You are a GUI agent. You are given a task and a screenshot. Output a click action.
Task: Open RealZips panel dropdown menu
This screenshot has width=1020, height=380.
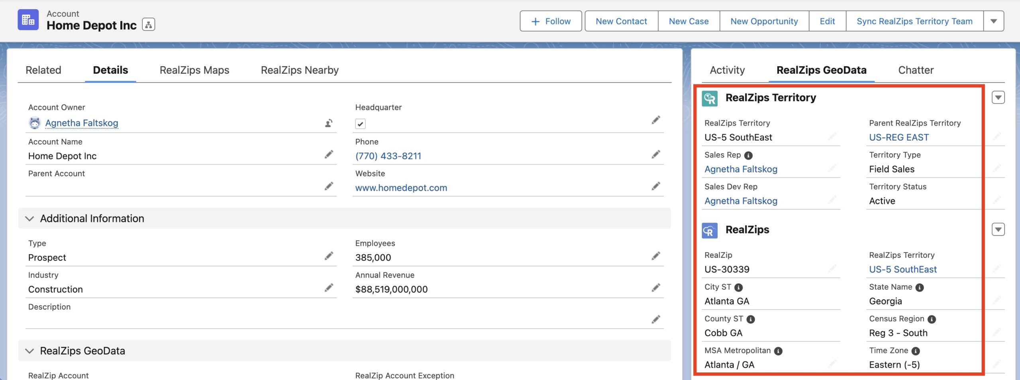(x=998, y=229)
